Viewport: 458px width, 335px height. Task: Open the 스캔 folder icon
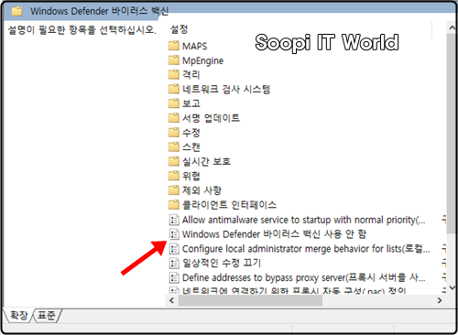[x=174, y=146]
